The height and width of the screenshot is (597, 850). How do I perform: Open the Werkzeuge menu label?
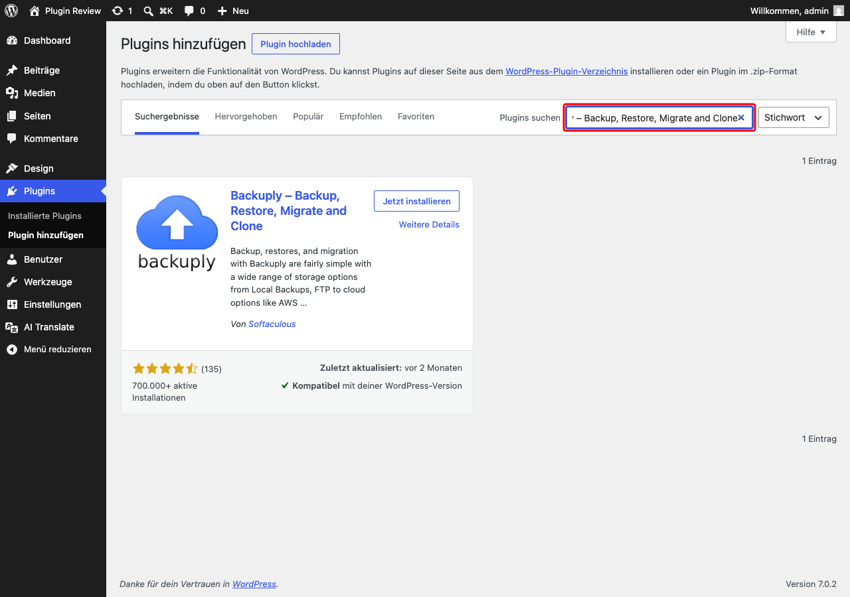48,282
